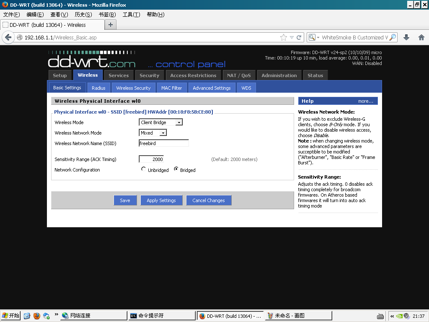Image resolution: width=429 pixels, height=322 pixels.
Task: Click the WhiteSmoke search input box
Action: click(354, 37)
